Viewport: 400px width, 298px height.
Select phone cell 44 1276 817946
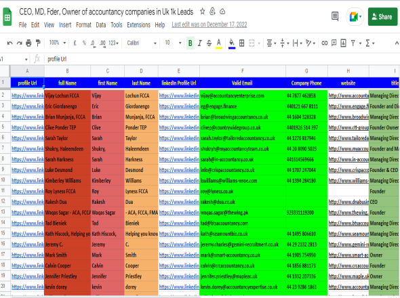306,138
